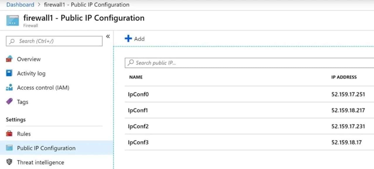Open Access control (IAM)
This screenshot has width=374, height=169.
pos(43,88)
